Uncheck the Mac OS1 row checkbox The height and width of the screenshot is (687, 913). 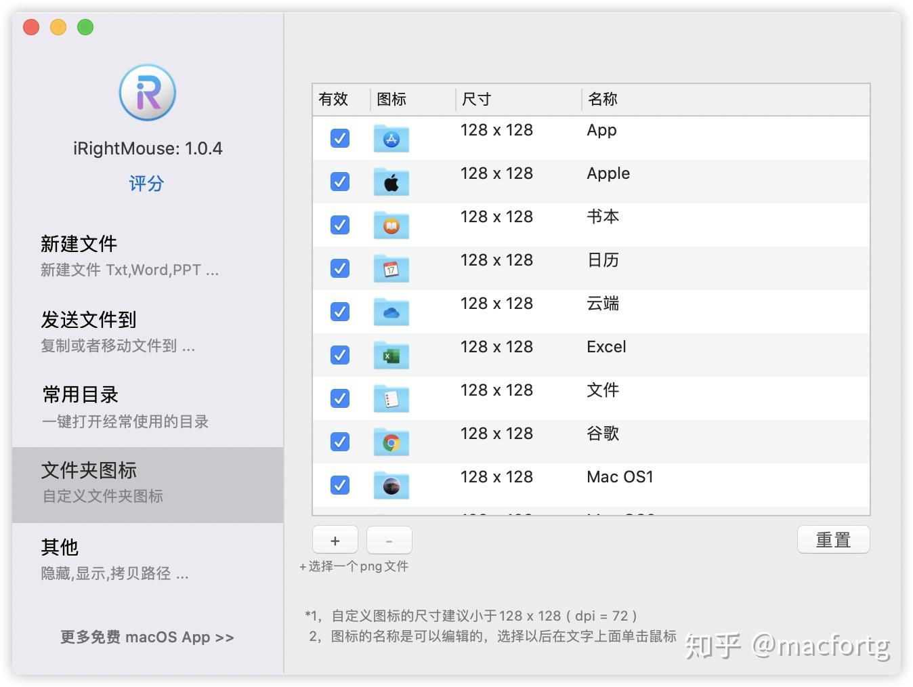coord(339,485)
